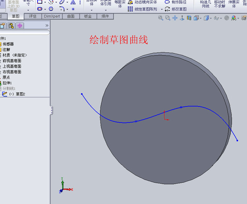The height and width of the screenshot is (204, 247).
Task: Open the linear sketch pattern dropdown arrow
Action: tap(162, 9)
